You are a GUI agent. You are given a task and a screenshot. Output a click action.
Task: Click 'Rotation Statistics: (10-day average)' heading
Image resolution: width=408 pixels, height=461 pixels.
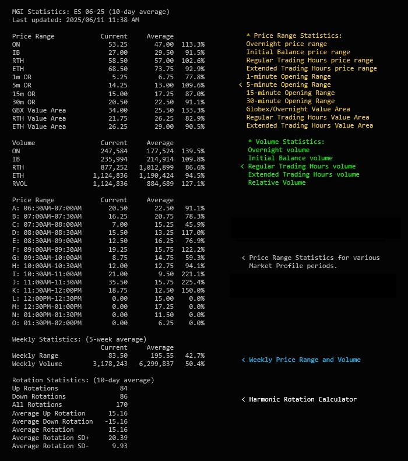click(x=83, y=380)
